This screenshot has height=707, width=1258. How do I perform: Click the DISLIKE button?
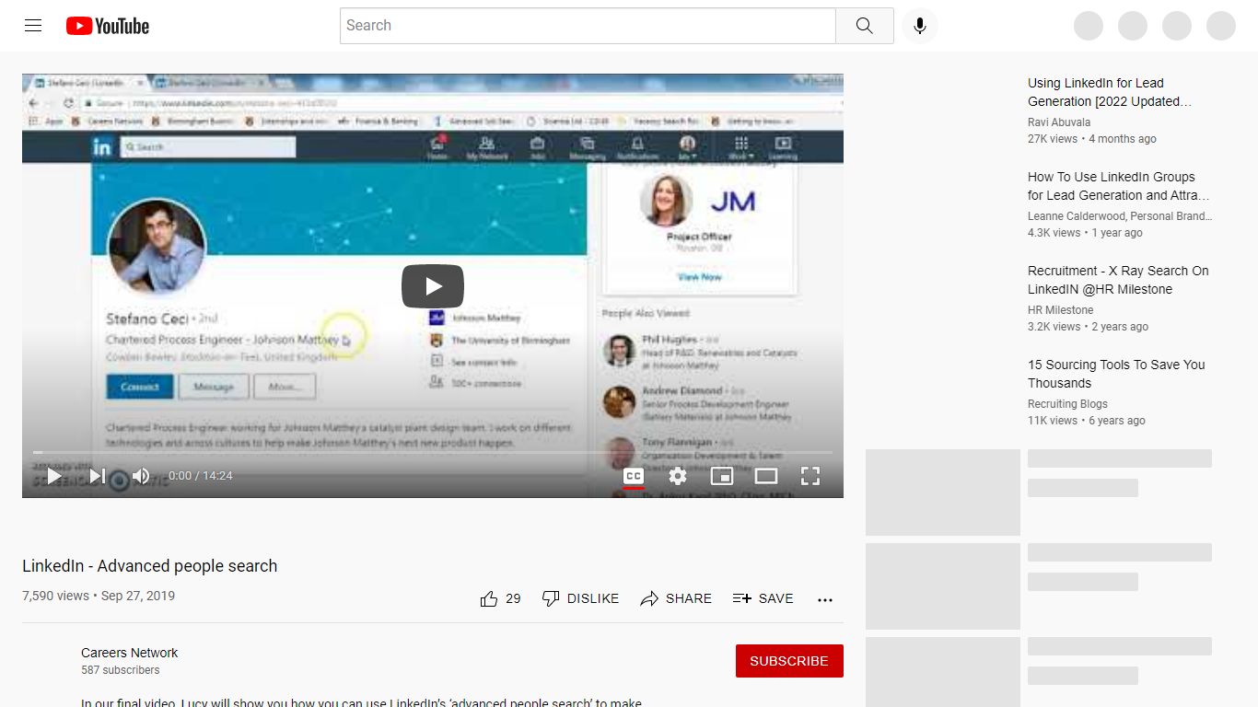580,598
